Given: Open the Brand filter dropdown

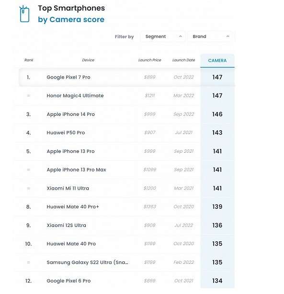Looking at the screenshot, I should coord(210,36).
